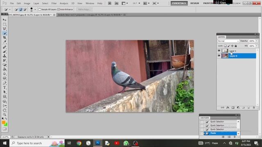Swap foreground and background colors
262x147 pixels.
point(6,118)
